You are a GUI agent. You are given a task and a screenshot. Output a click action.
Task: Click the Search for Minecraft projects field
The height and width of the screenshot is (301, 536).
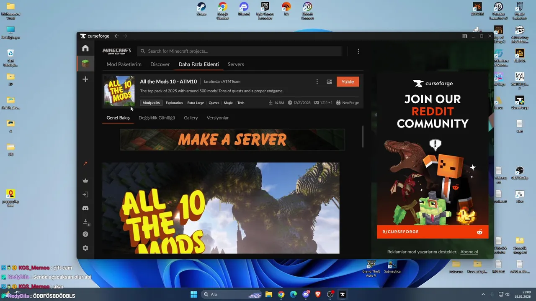click(x=240, y=51)
